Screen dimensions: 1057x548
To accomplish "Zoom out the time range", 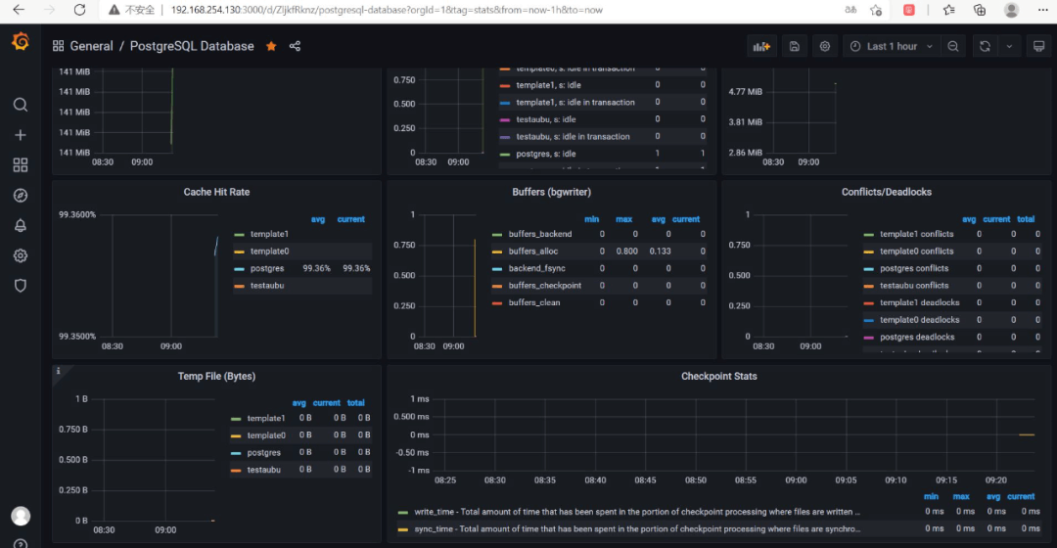I will tap(952, 47).
